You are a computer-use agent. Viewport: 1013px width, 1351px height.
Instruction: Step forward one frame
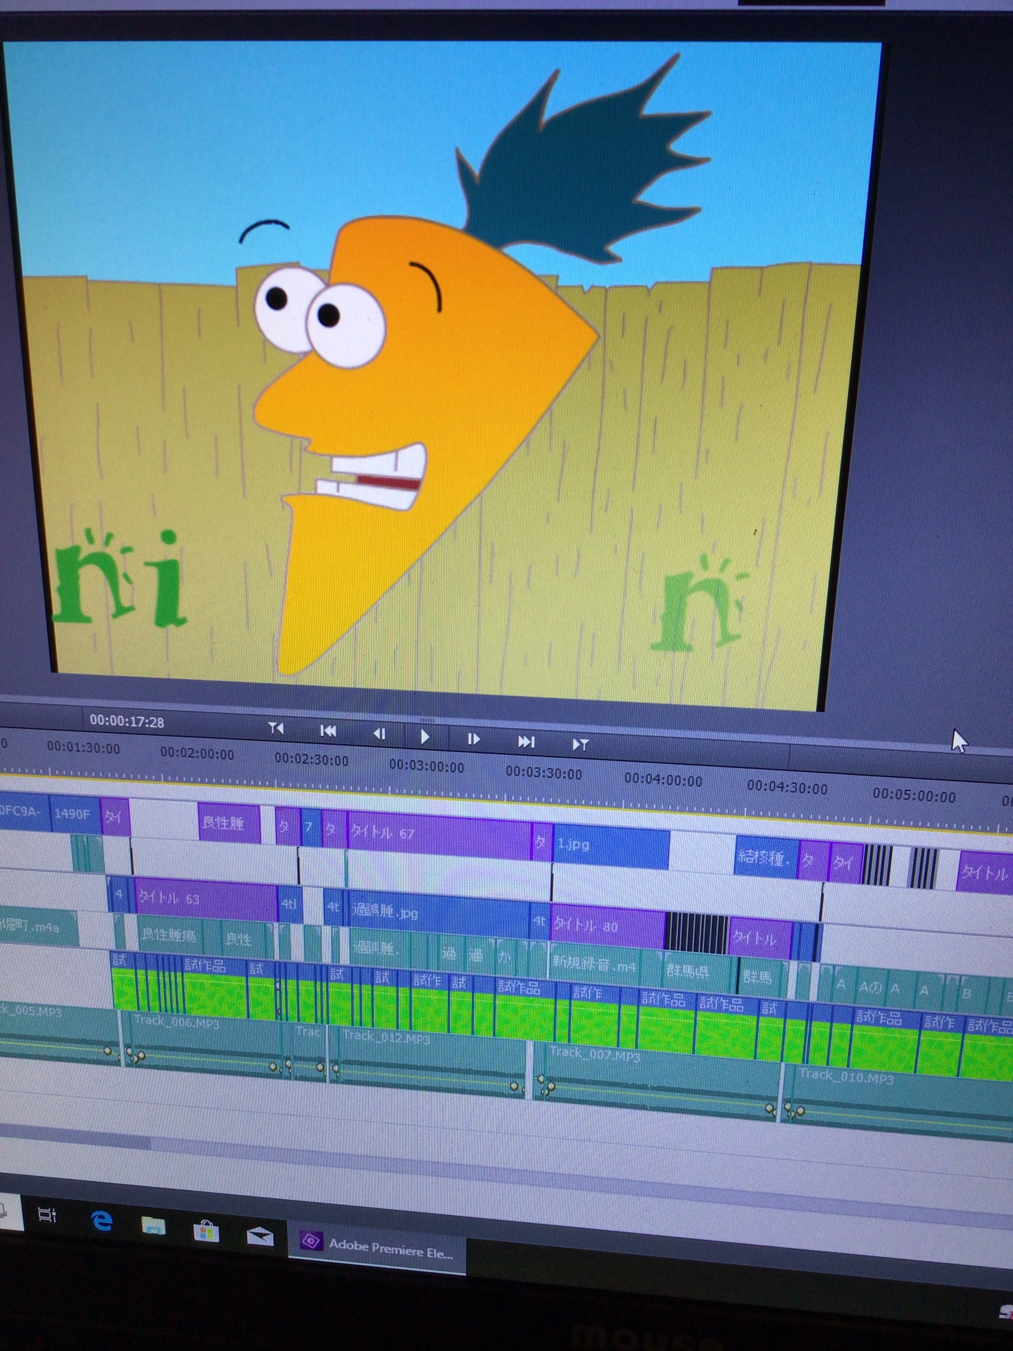click(473, 740)
